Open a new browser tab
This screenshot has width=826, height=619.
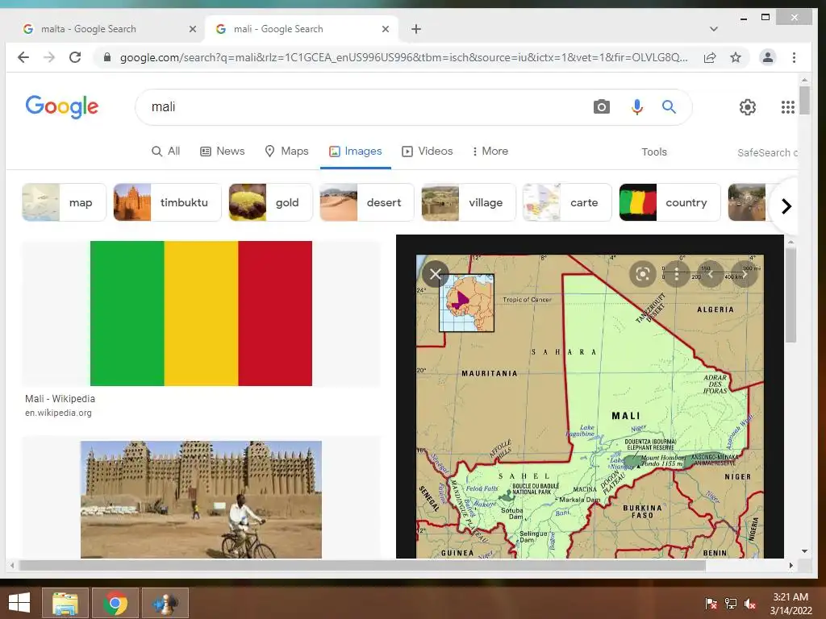click(x=416, y=29)
